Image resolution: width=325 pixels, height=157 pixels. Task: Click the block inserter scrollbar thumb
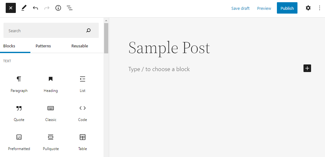point(106,38)
